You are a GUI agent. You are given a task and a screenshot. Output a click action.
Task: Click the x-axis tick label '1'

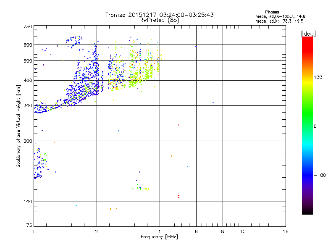click(x=34, y=231)
